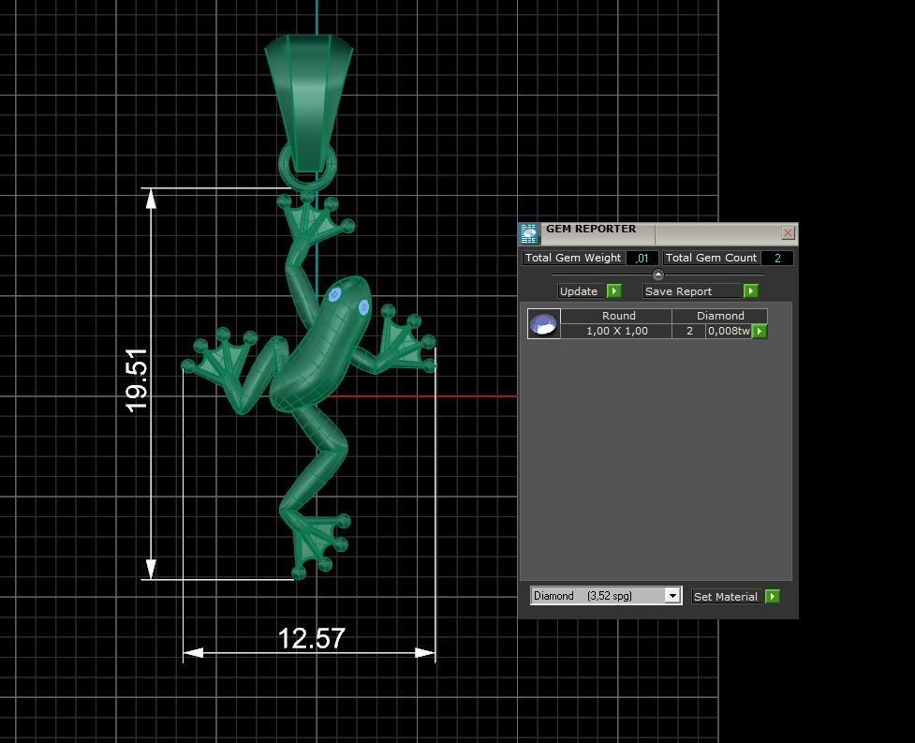Click the Total Gem Count value field

[776, 258]
